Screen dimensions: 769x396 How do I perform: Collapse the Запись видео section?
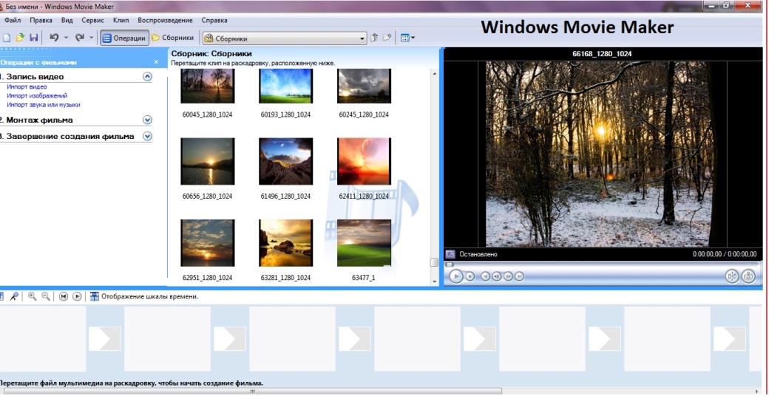click(x=147, y=76)
